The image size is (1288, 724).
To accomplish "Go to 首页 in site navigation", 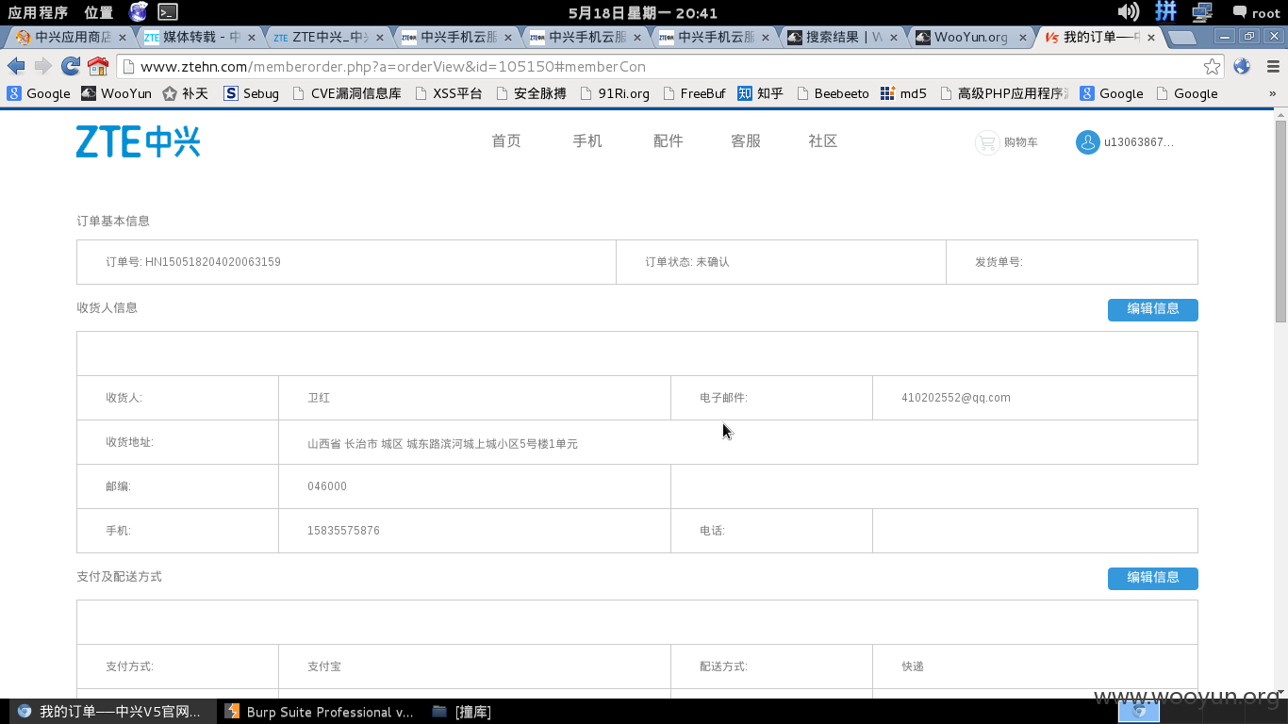I will click(506, 140).
